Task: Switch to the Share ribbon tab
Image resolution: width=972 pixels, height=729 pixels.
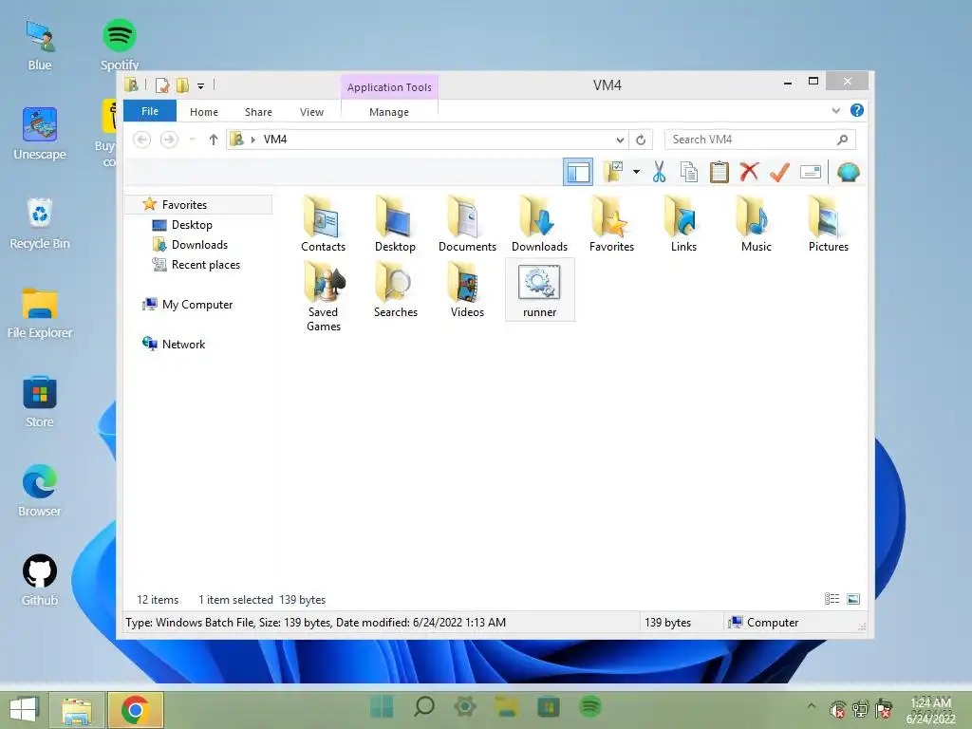Action: (x=258, y=112)
